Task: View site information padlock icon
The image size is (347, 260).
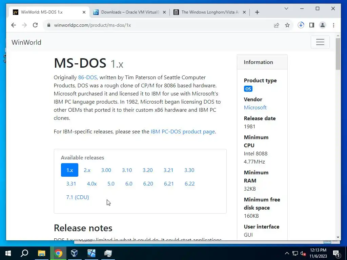Action: [49, 25]
